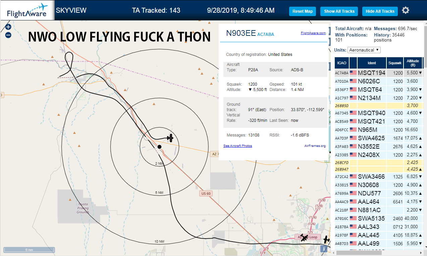Select MSQT64 in aircraft list
Viewport: 427px width, 256px height.
coord(378,89)
